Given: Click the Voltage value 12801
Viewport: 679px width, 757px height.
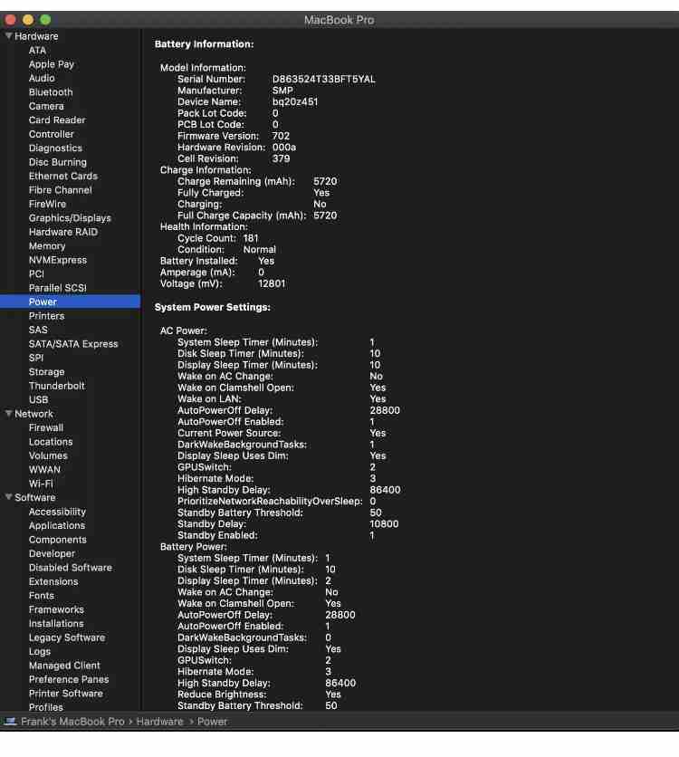Looking at the screenshot, I should pos(272,284).
